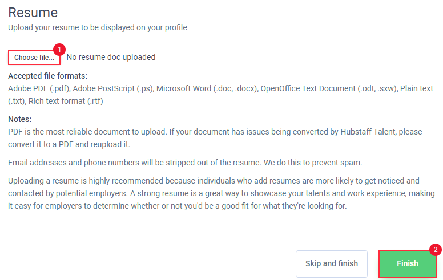Image resolution: width=443 pixels, height=280 pixels.
Task: Click the Upload your resume subtitle text
Action: (x=98, y=27)
